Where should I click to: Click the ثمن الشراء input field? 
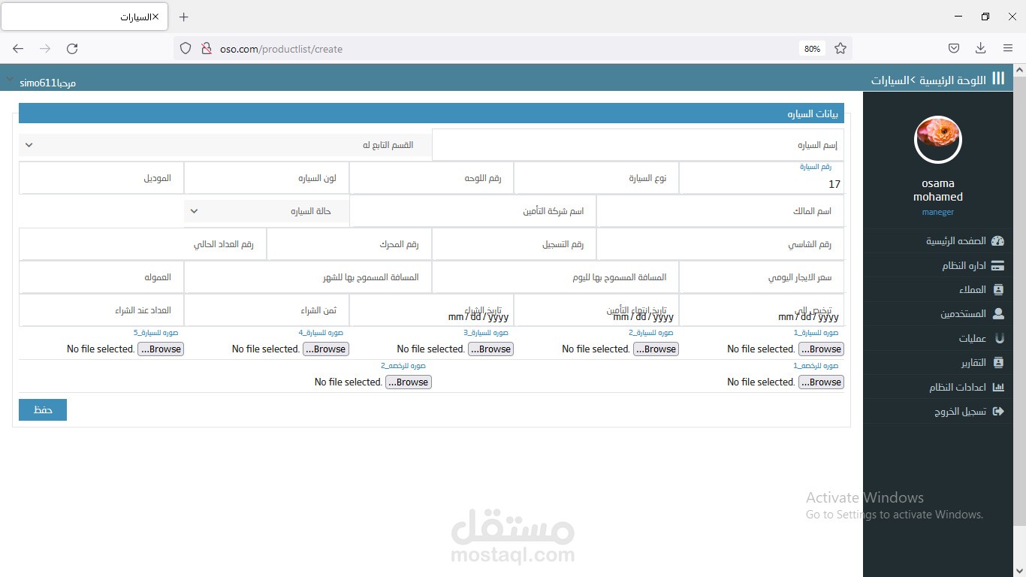pos(267,310)
